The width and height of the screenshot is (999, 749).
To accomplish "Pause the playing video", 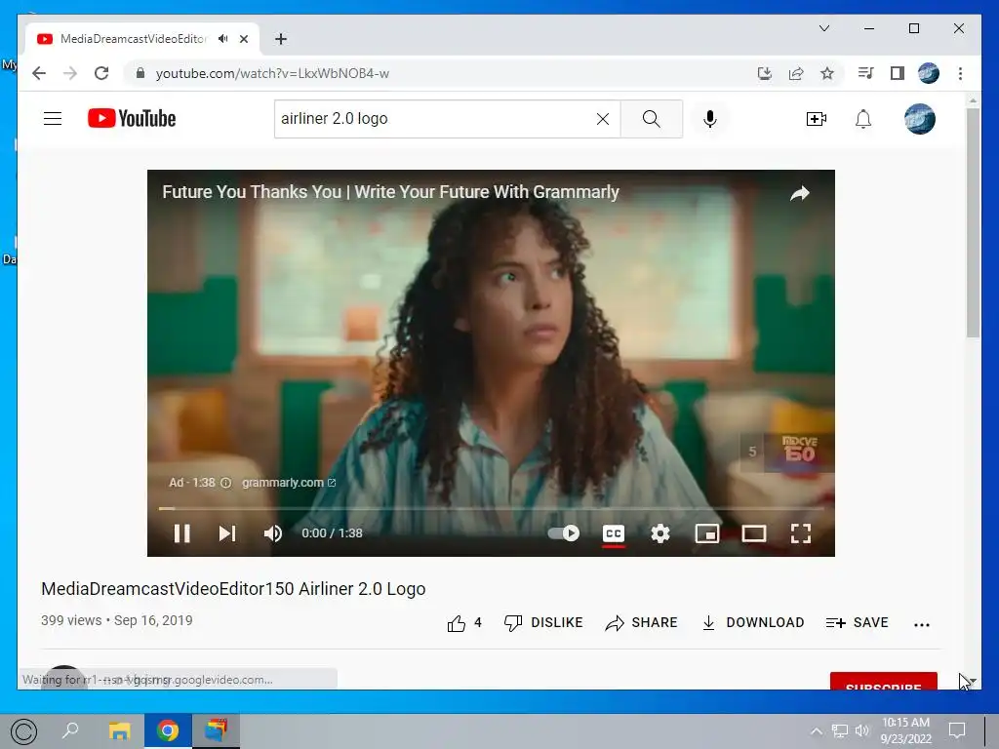I will click(x=182, y=533).
